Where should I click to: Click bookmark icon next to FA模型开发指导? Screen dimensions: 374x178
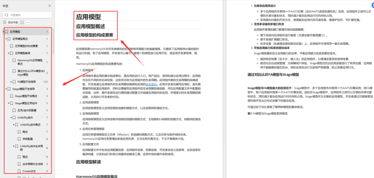(14, 82)
